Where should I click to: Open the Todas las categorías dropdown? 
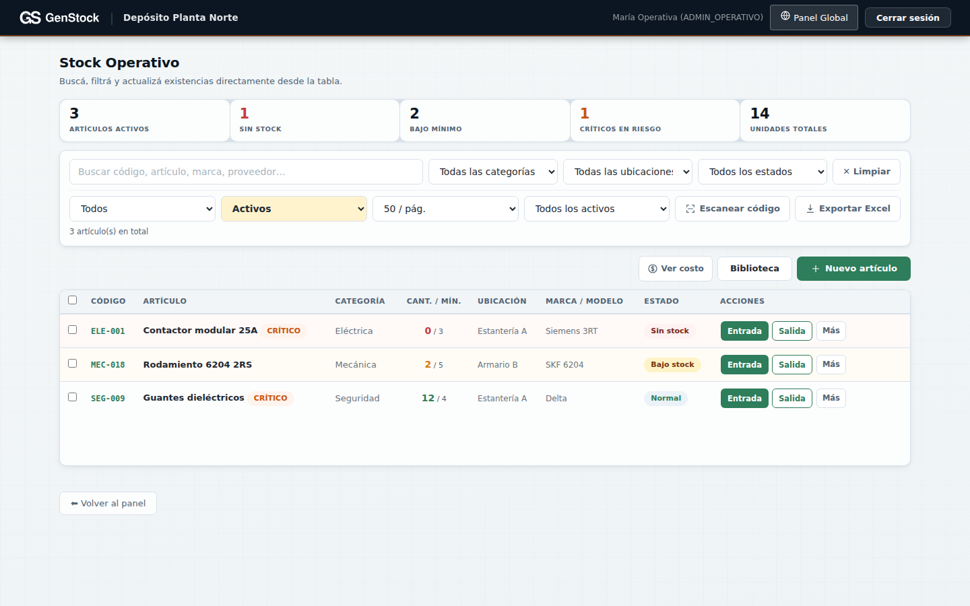coord(493,172)
